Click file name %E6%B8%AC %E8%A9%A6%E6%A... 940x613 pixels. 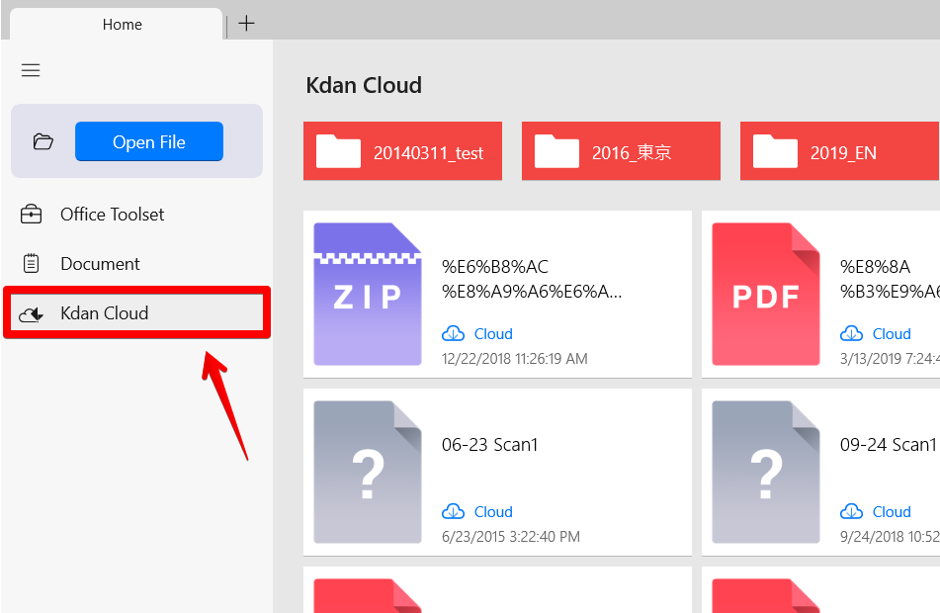pos(532,279)
